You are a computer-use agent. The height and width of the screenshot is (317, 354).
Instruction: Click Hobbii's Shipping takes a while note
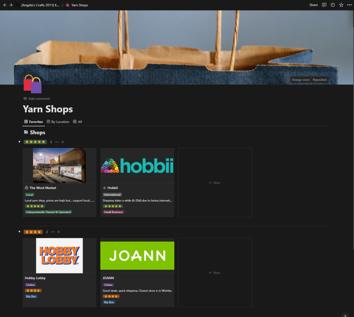(x=137, y=200)
